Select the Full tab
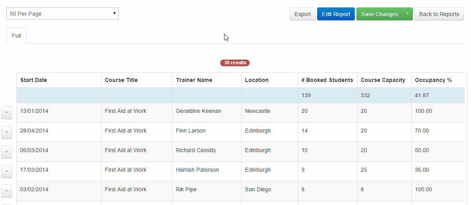471x205 pixels. tap(16, 36)
